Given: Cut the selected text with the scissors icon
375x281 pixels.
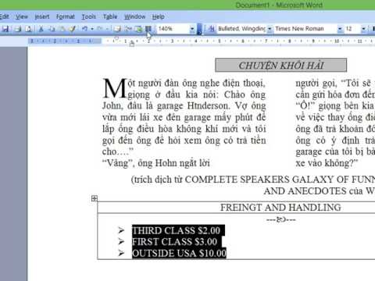Looking at the screenshot, I should coord(41,29).
